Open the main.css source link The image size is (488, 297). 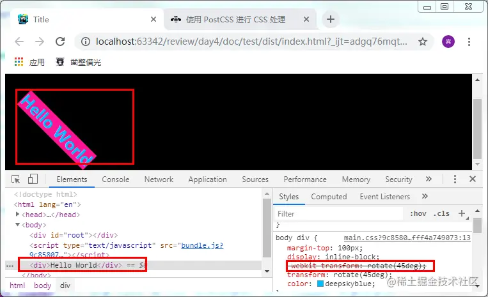(x=407, y=238)
